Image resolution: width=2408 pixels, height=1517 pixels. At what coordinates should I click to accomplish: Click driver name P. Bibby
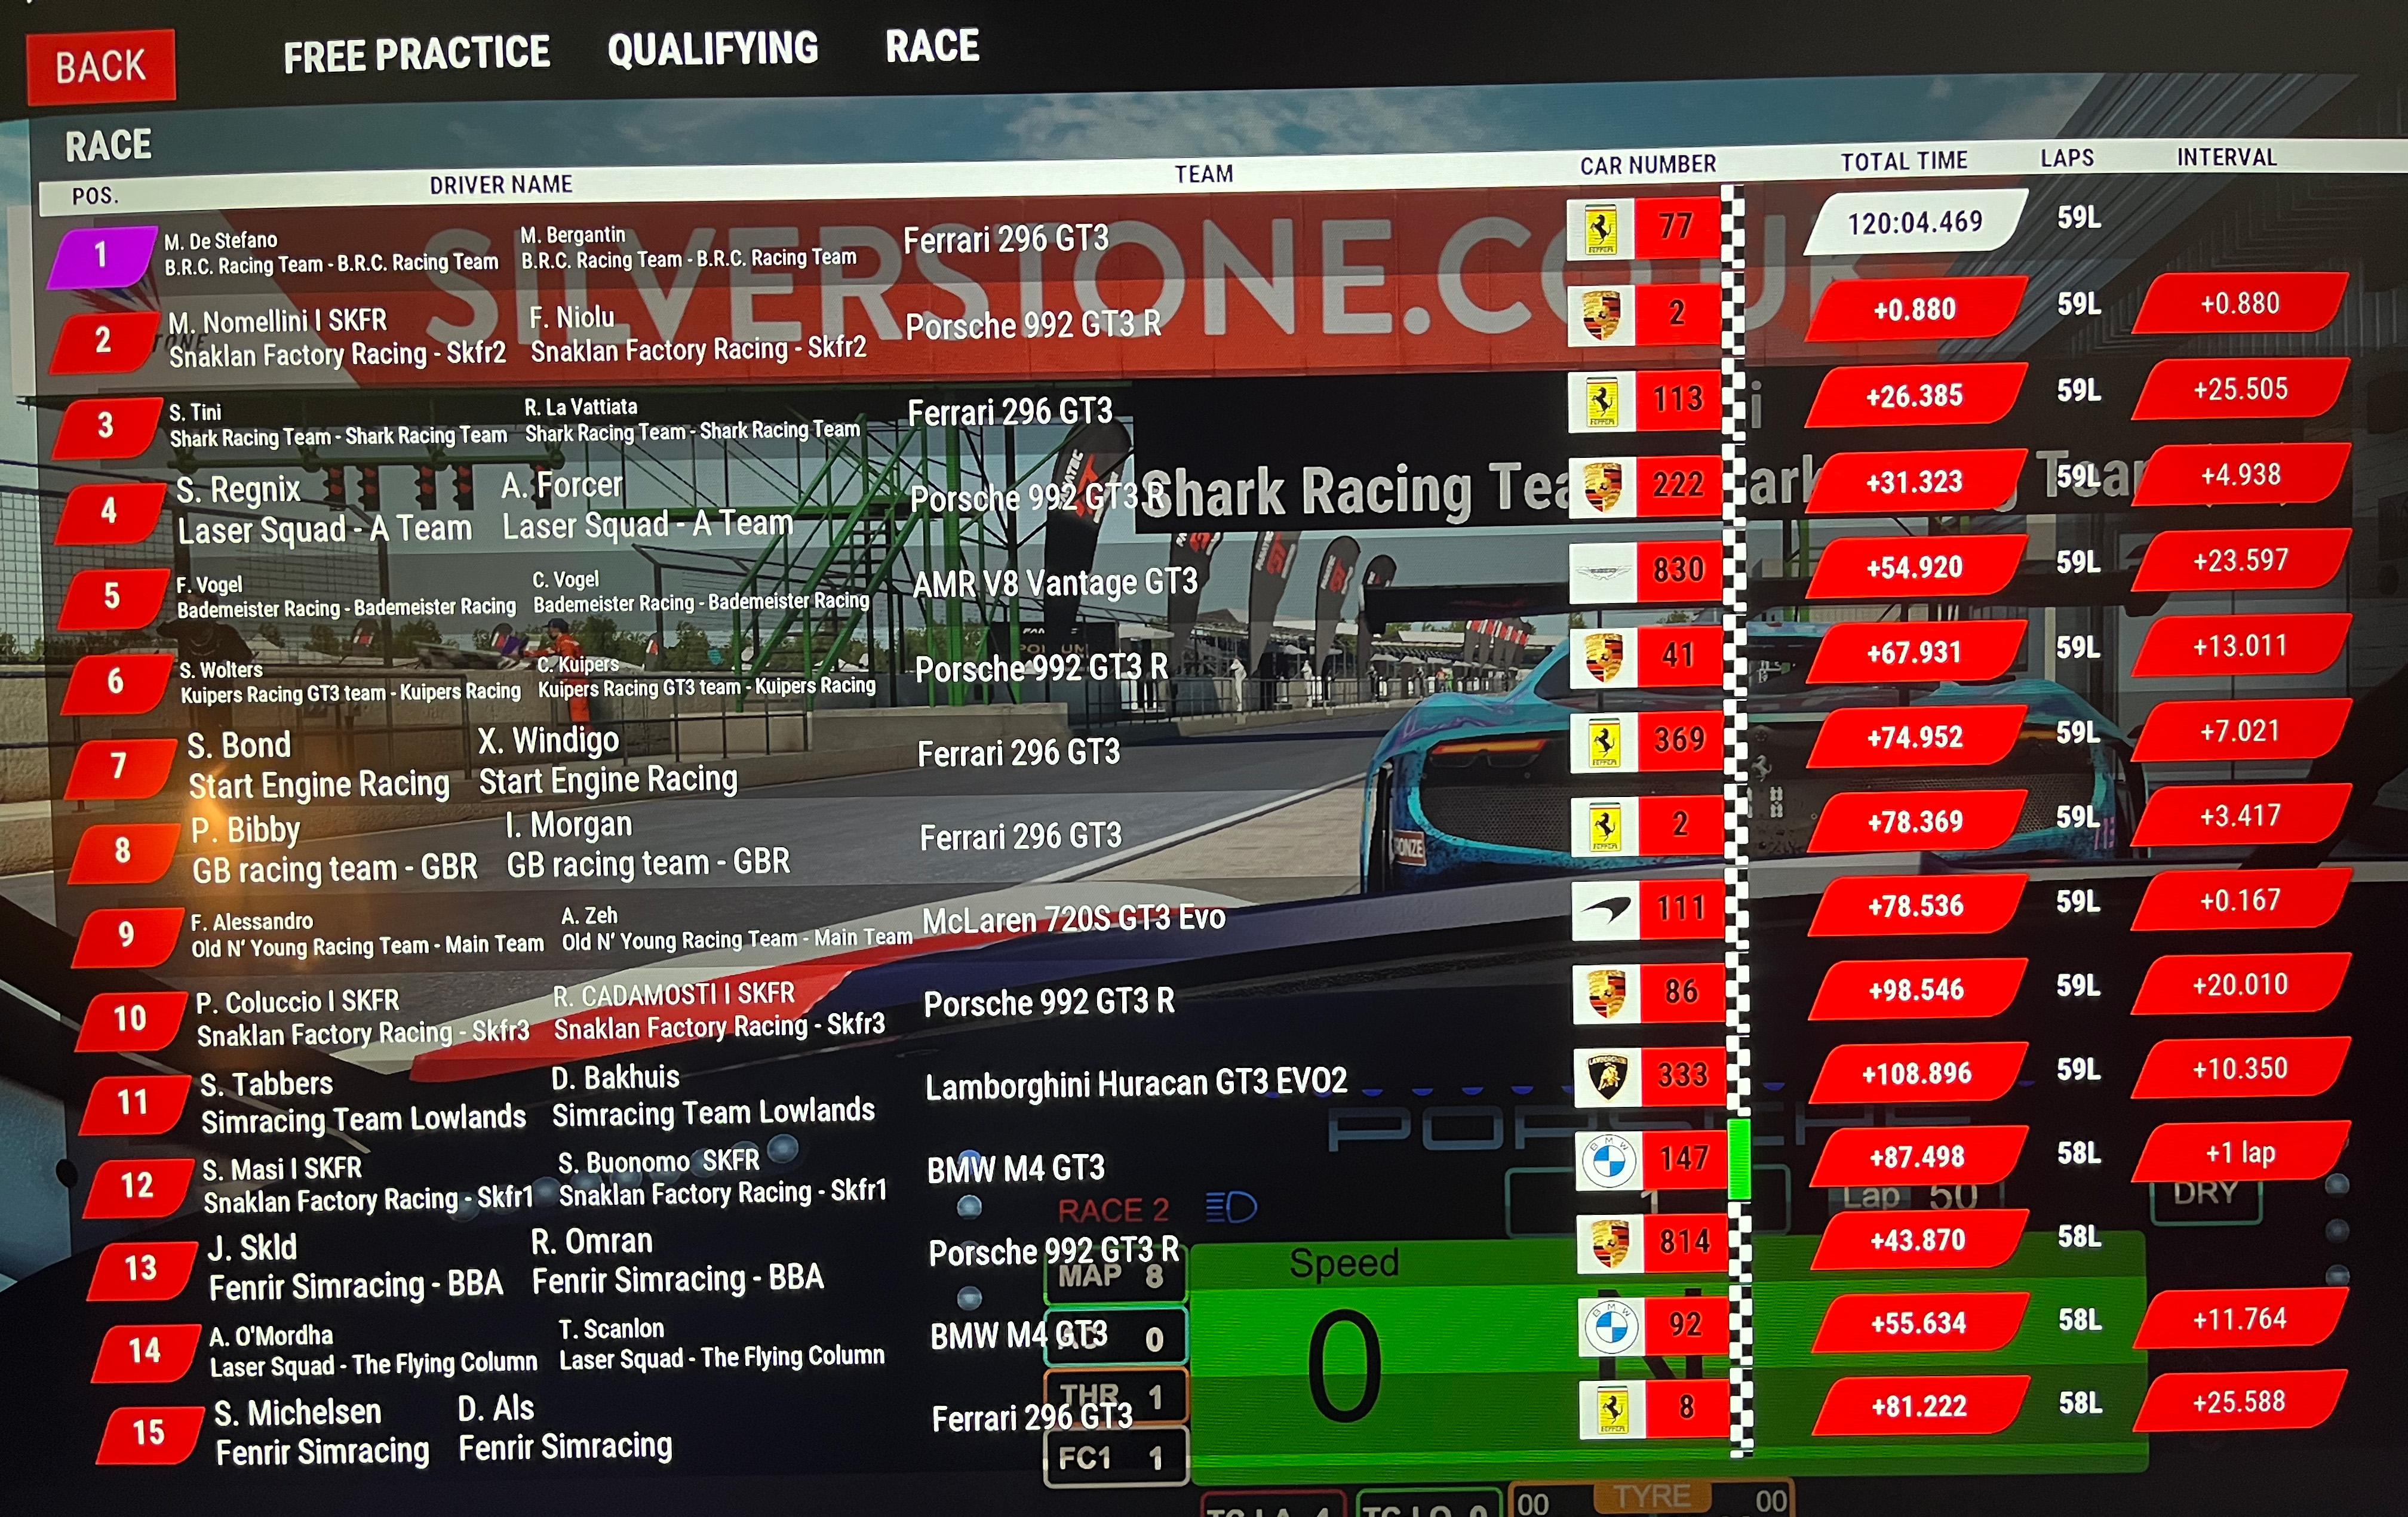pos(245,830)
